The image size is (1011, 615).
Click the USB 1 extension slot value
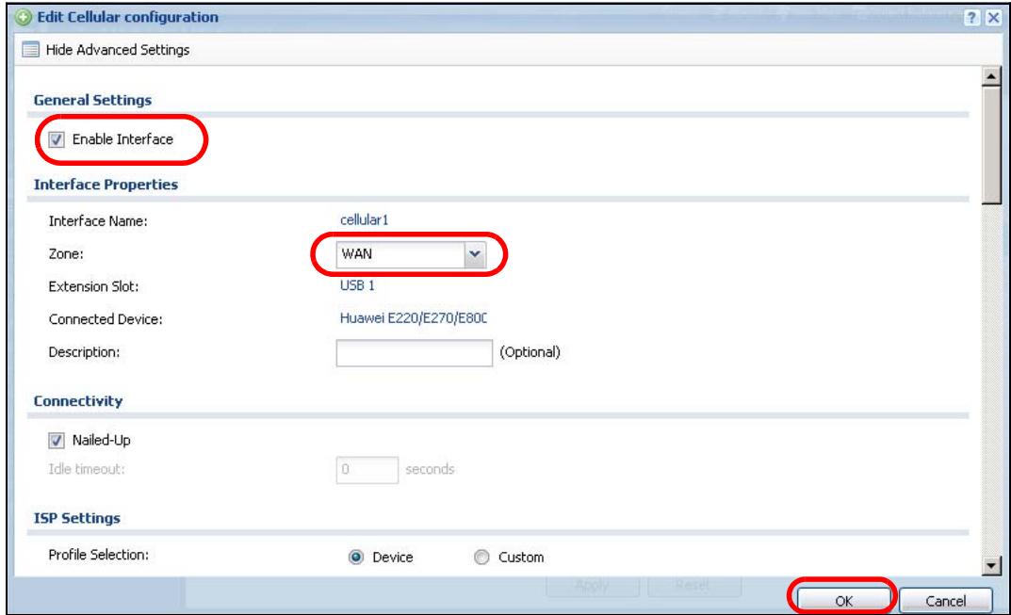357,285
